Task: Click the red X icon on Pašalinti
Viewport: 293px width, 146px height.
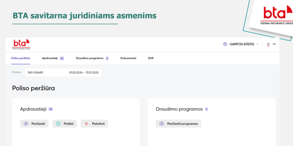Action: pyautogui.click(x=86, y=124)
